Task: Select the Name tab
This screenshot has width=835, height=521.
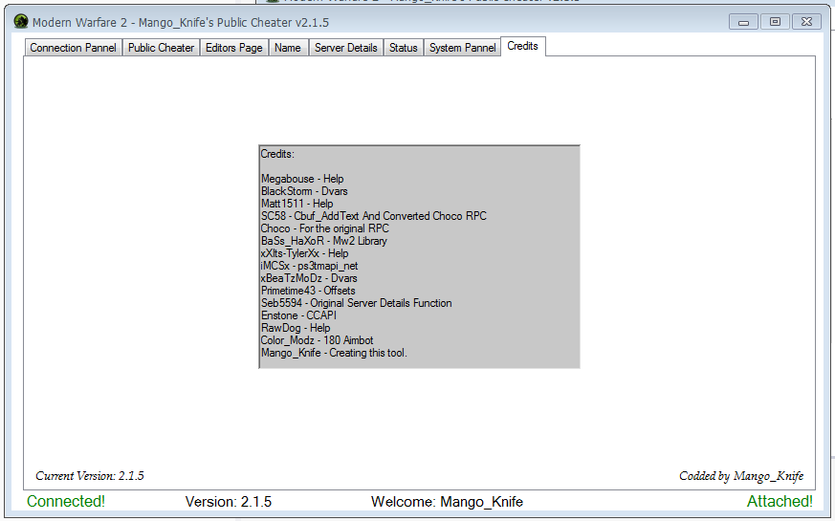Action: (288, 48)
